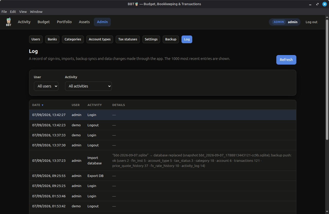The image size is (329, 214).
Task: Maximize the BBT window
Action: coord(317,4)
